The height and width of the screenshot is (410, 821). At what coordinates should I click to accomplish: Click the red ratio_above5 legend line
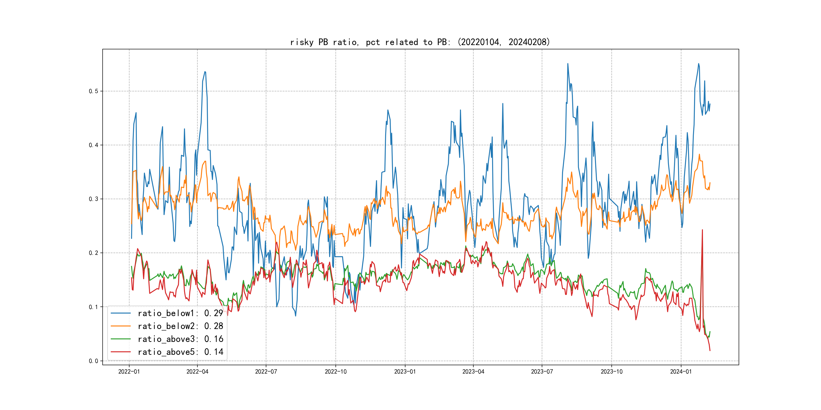click(x=120, y=352)
